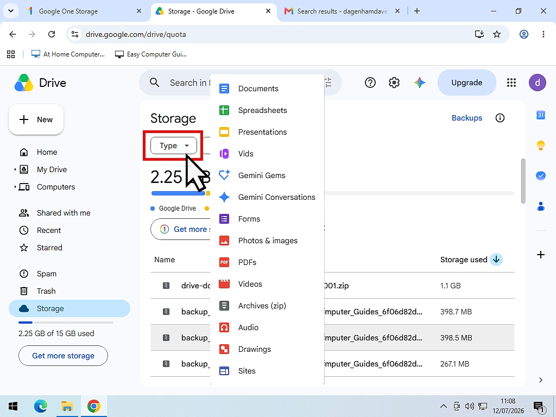
Task: Select the 398.7 MB backup row
Action: [332, 312]
